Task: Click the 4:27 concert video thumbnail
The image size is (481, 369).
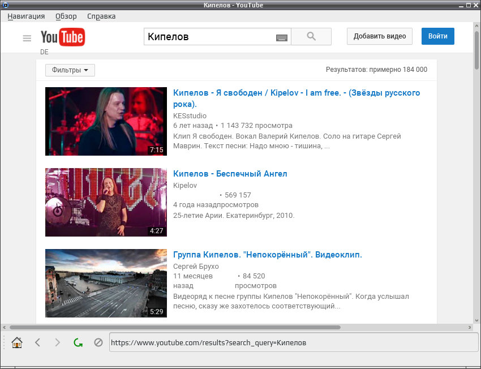Action: (x=106, y=202)
